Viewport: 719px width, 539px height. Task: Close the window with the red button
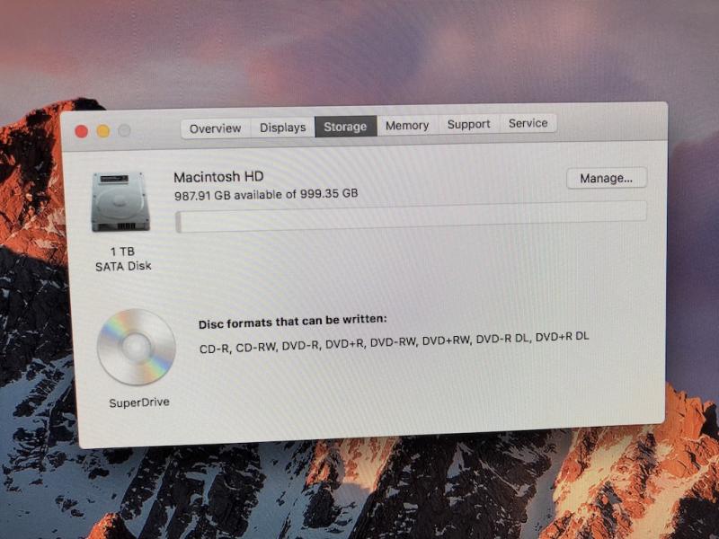82,131
